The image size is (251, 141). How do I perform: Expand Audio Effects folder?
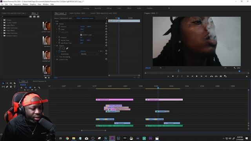coord(2,25)
